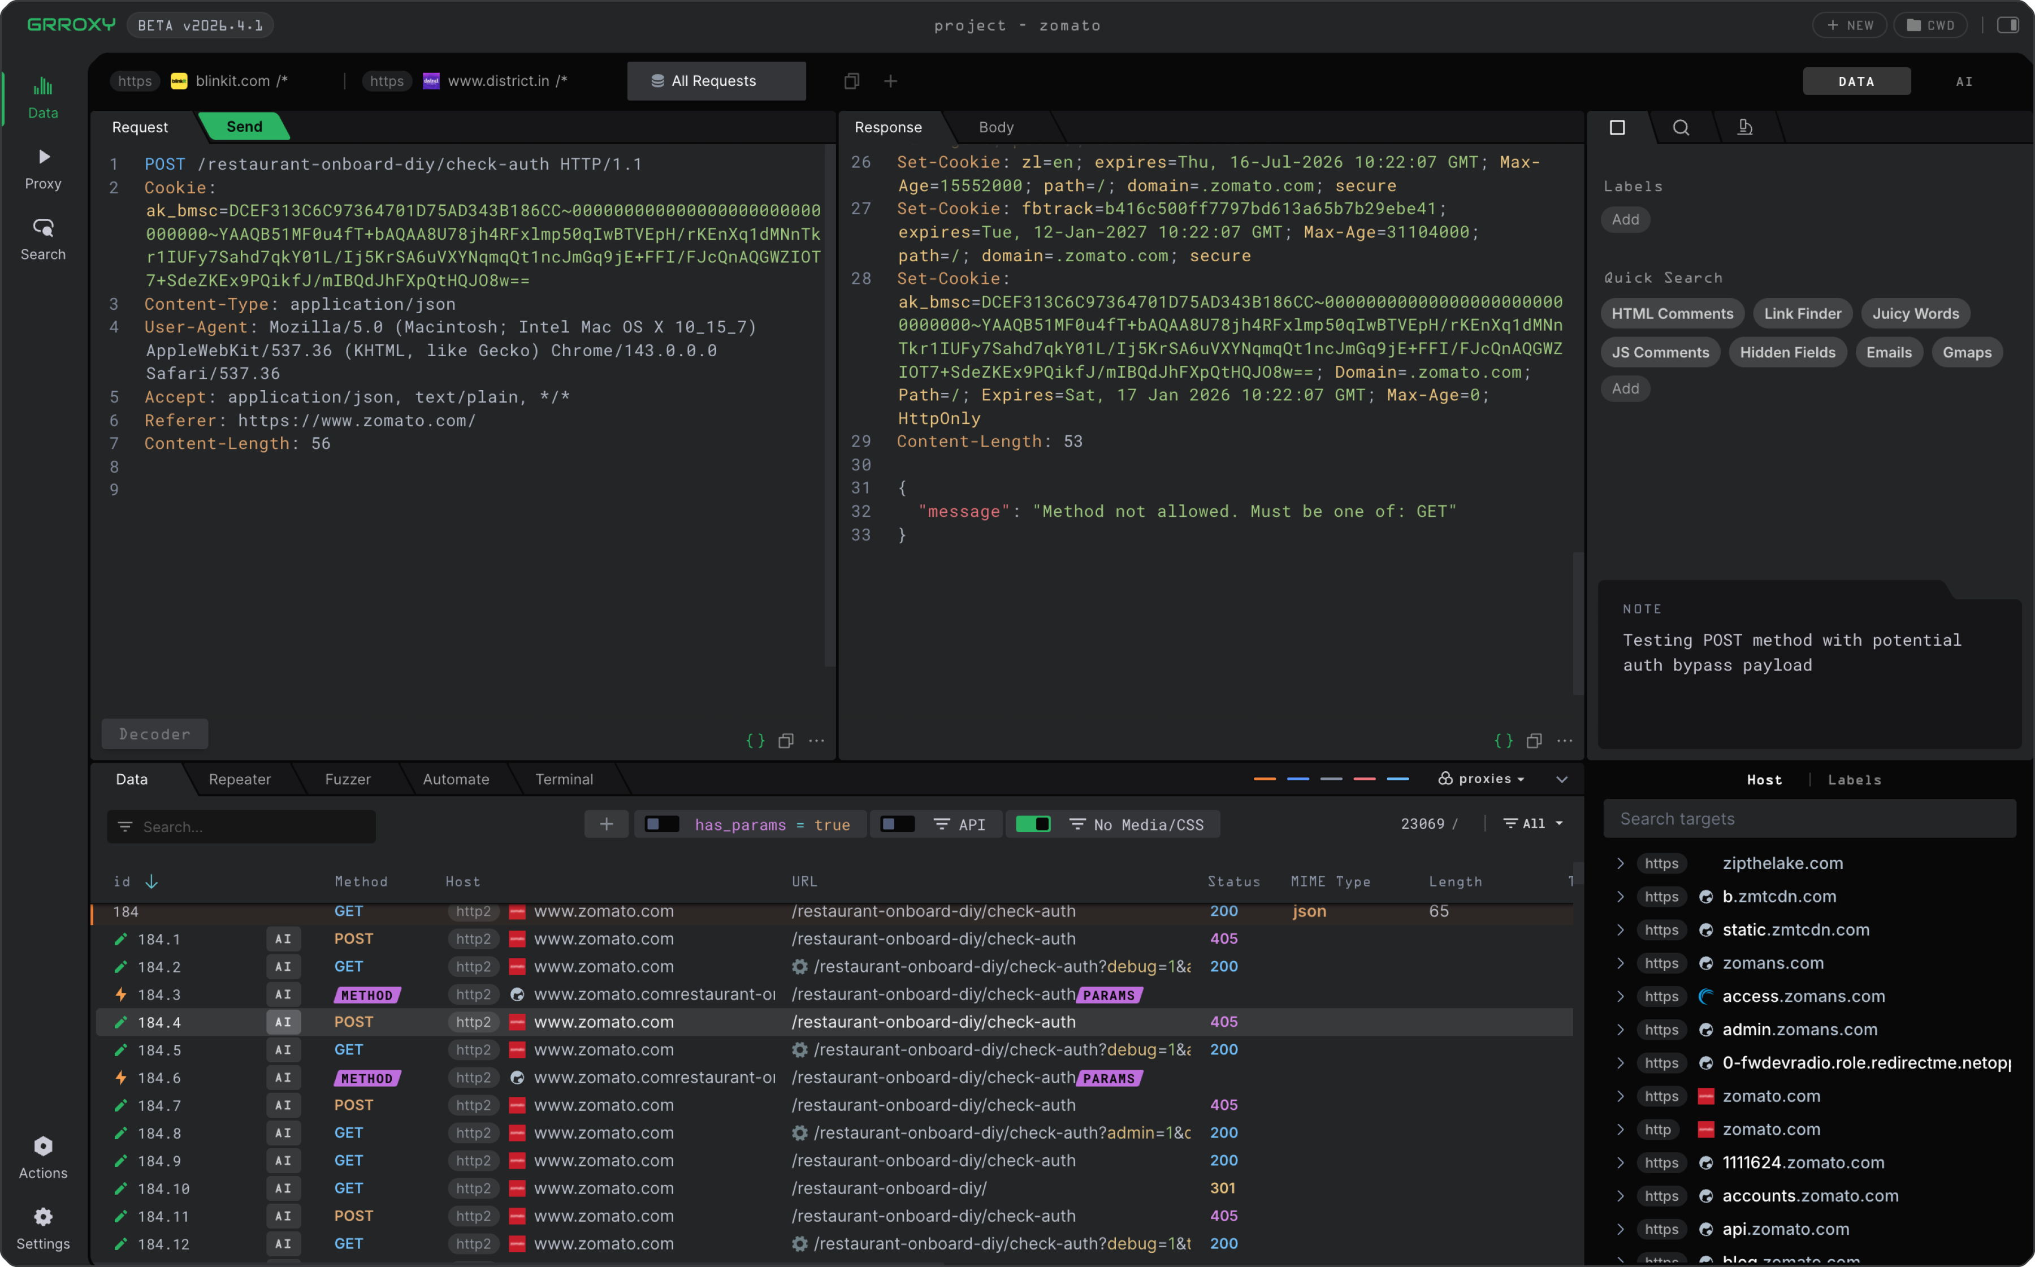
Task: Toggle the API filter switch
Action: tap(898, 824)
